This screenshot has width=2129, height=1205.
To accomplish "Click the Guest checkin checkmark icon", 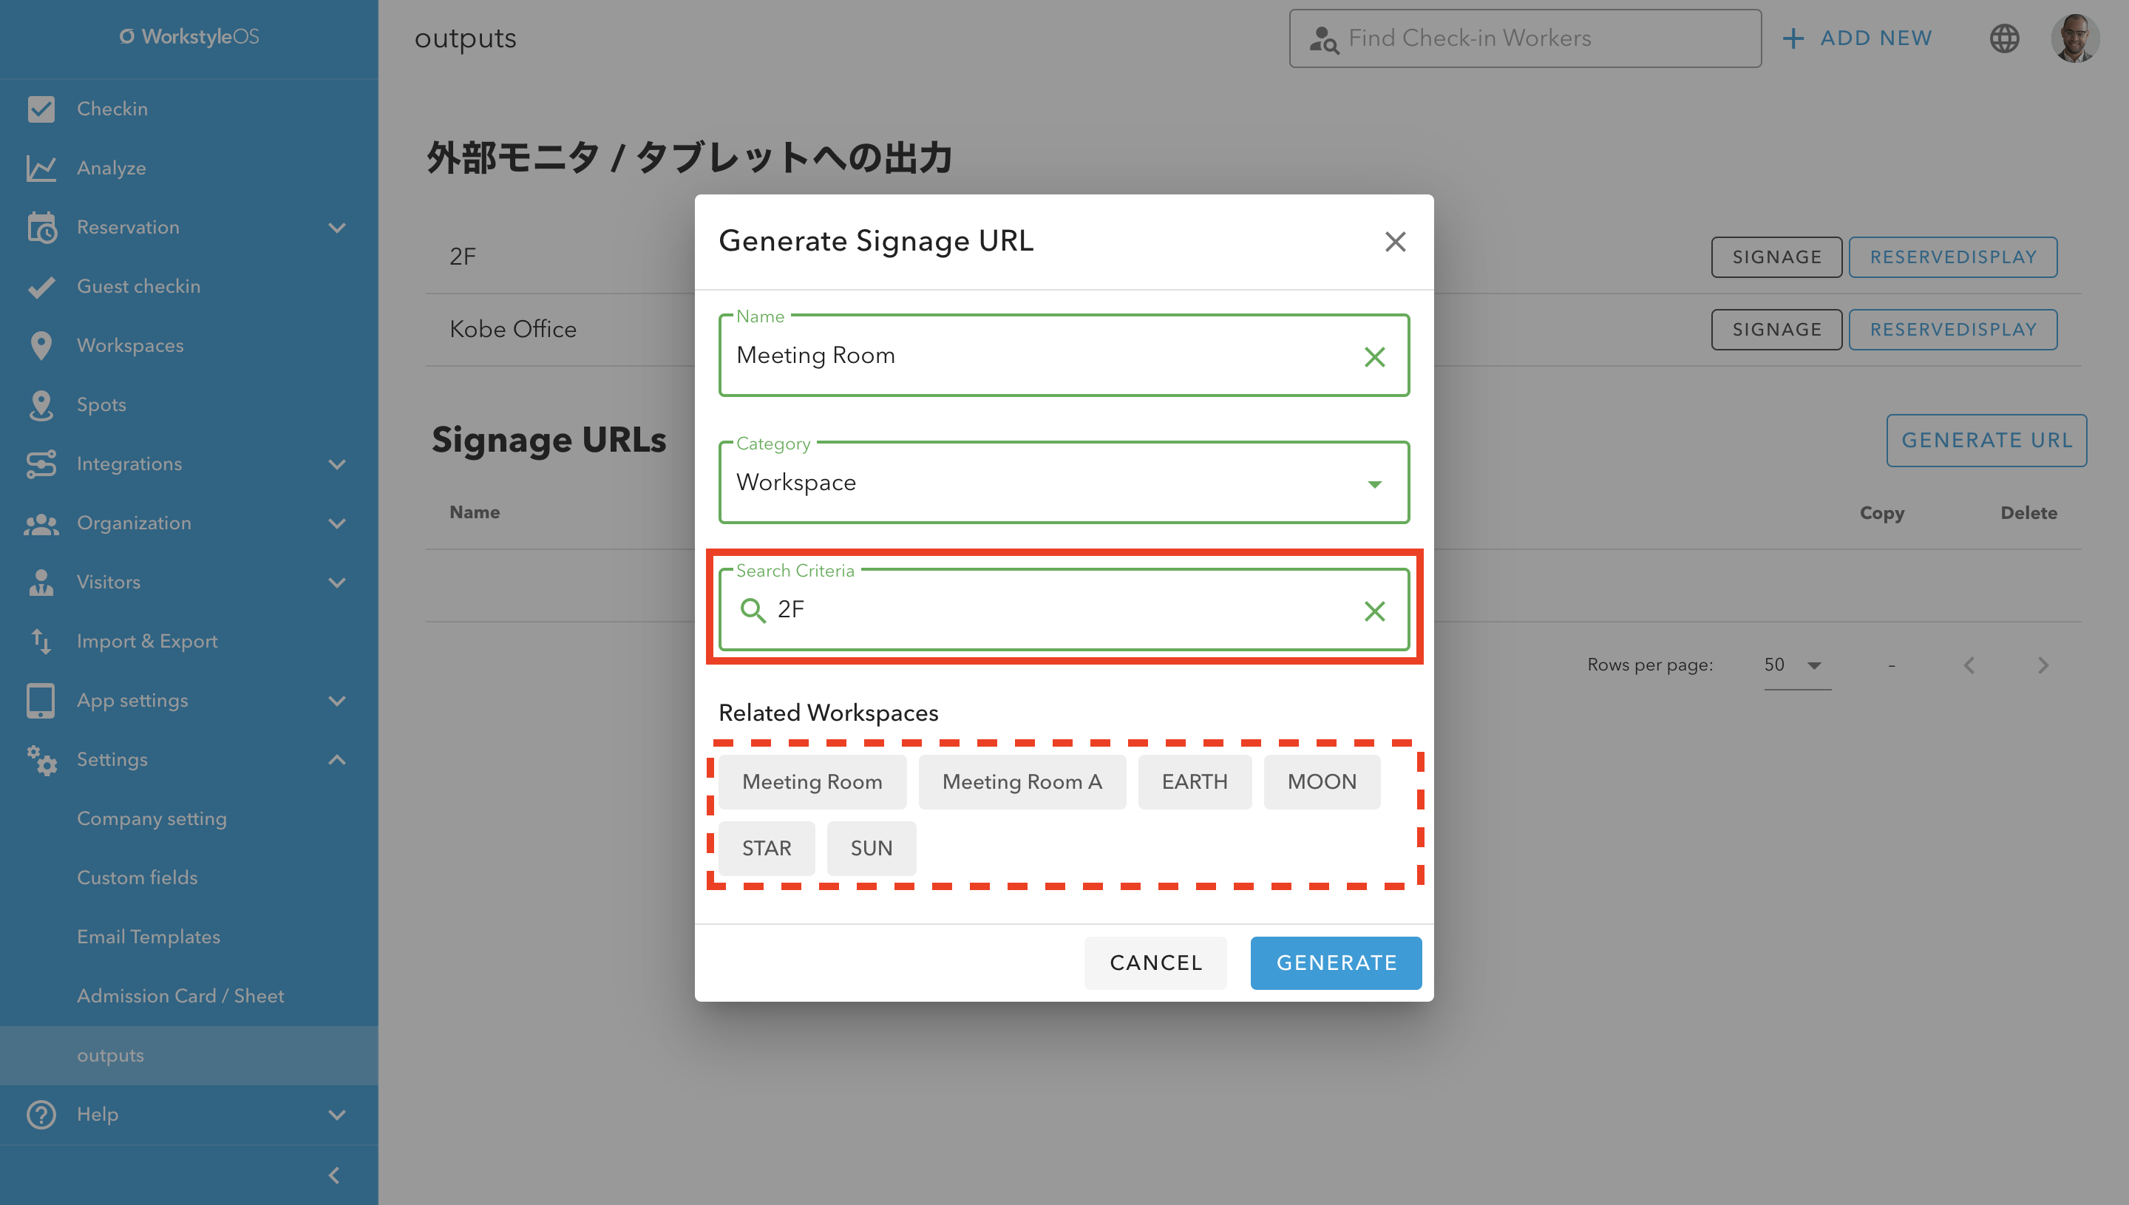I will (x=41, y=286).
